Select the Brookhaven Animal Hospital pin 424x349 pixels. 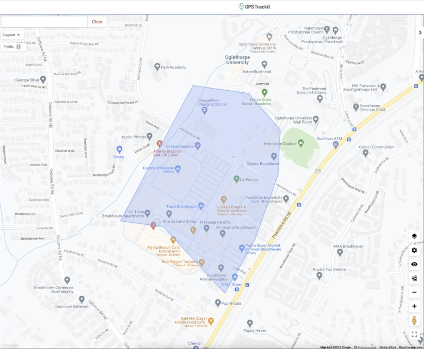221,268
